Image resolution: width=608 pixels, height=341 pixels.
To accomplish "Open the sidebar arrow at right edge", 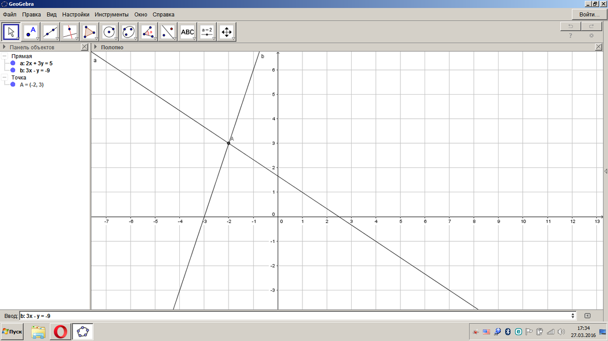I will [605, 172].
